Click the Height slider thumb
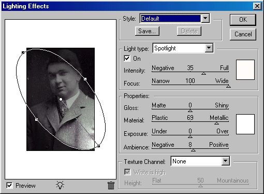The width and height of the screenshot is (264, 194). pyautogui.click(x=200, y=186)
